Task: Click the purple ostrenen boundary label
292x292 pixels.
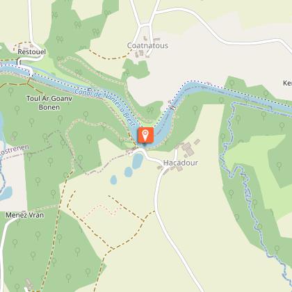Action: (15, 150)
